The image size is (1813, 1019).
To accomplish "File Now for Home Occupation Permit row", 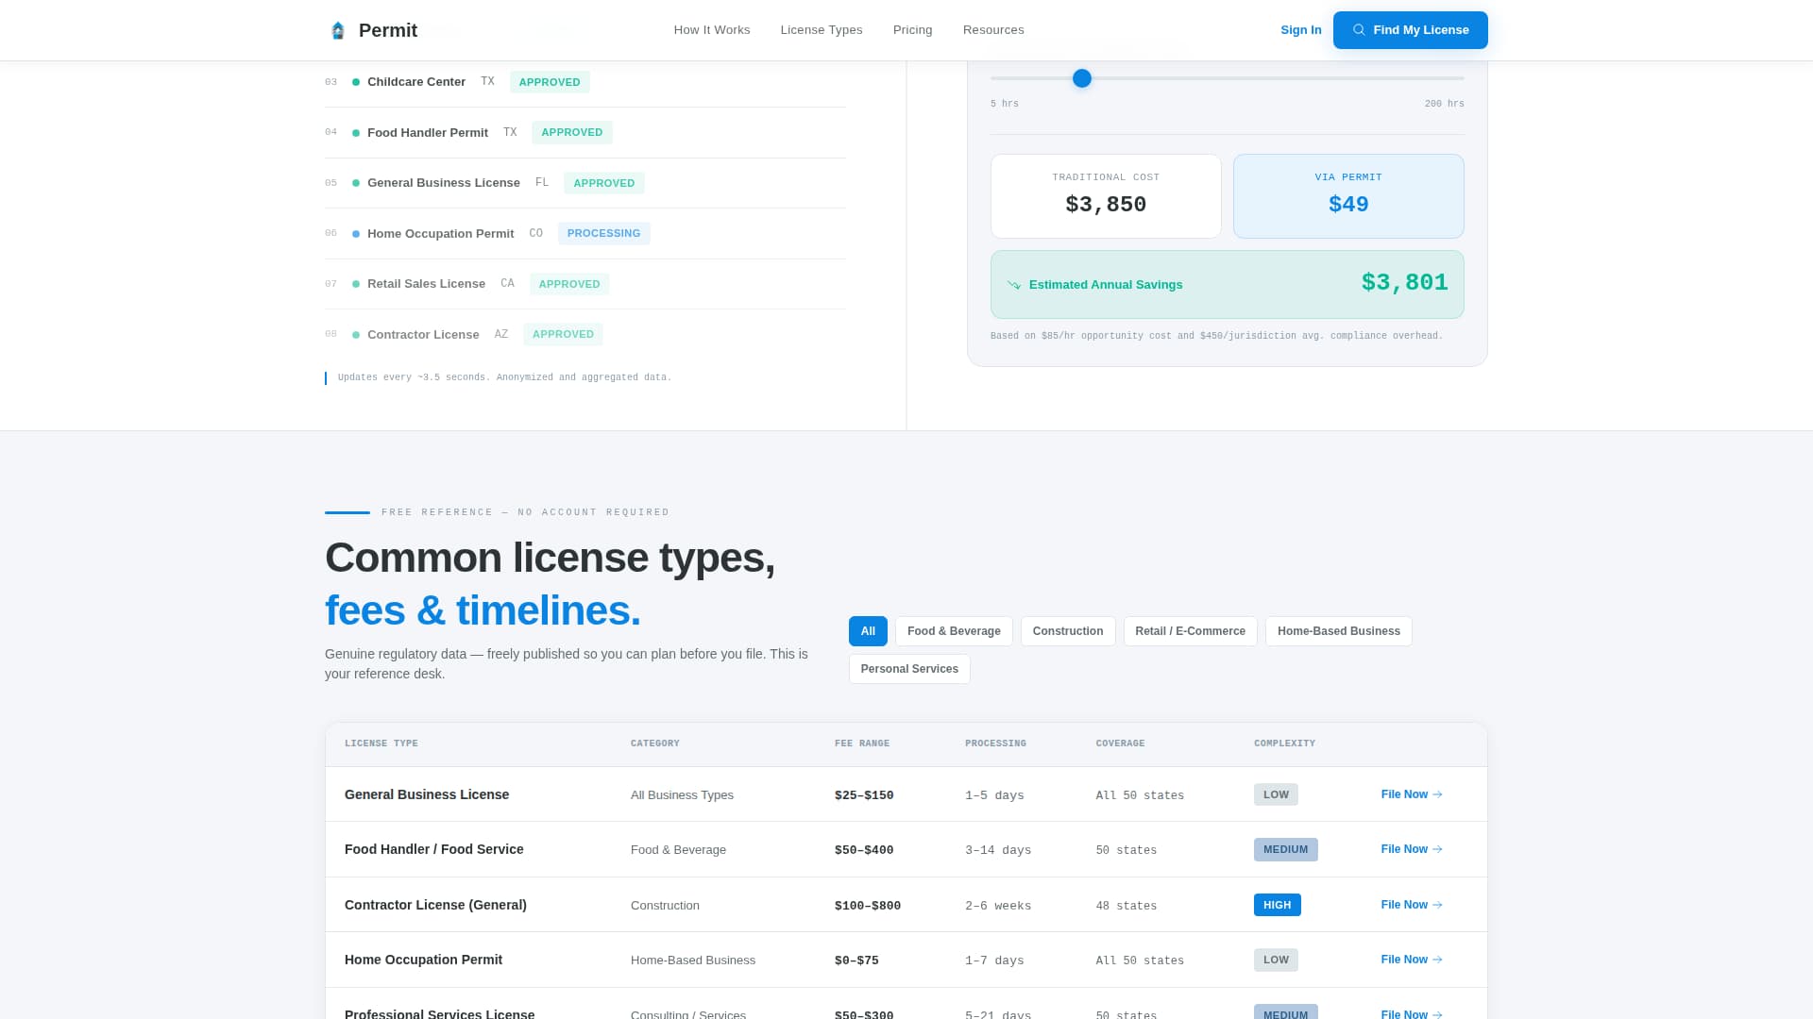I will [1412, 960].
